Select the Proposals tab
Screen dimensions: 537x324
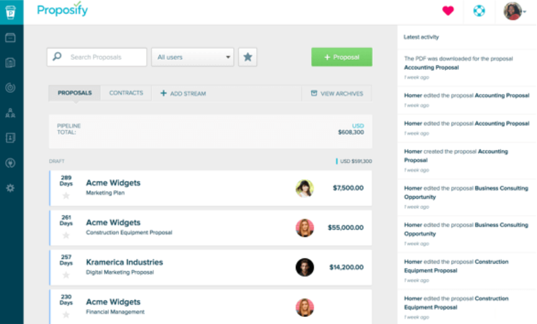pyautogui.click(x=74, y=93)
